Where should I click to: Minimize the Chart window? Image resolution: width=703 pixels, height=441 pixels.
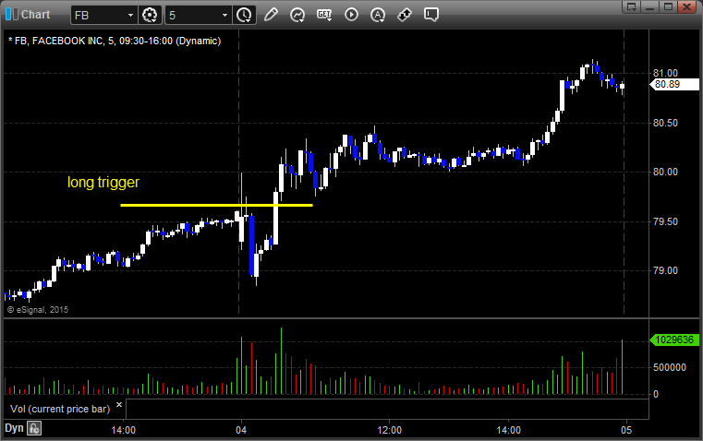click(650, 6)
